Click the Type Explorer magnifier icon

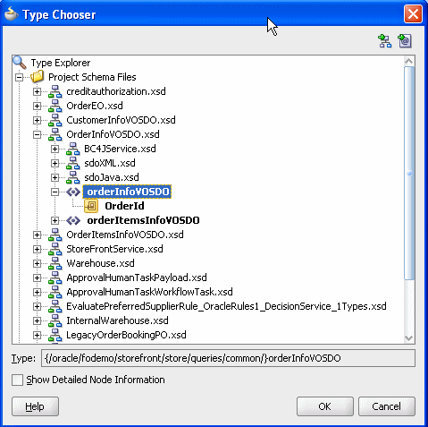click(20, 63)
